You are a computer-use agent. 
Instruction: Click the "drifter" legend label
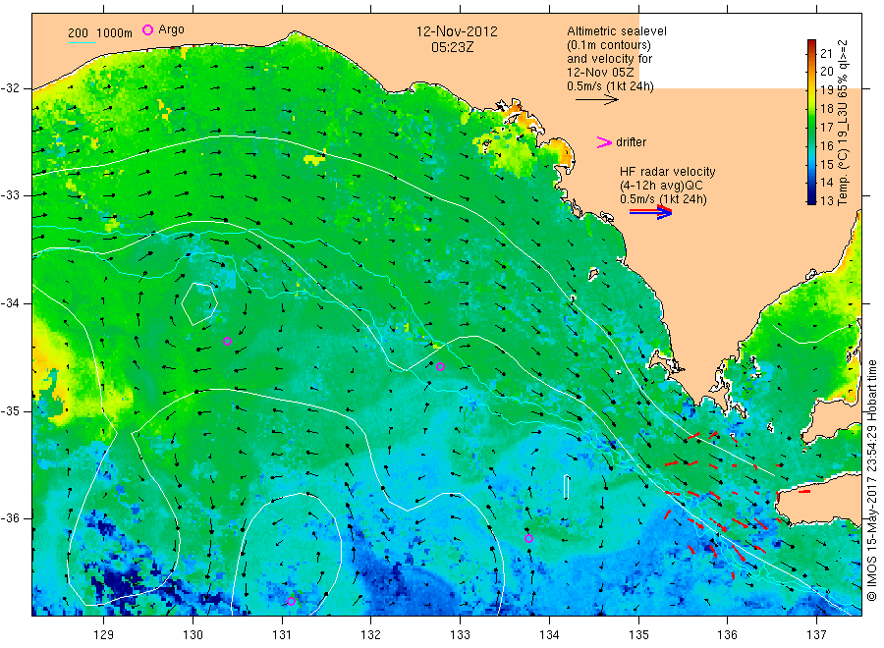point(631,142)
